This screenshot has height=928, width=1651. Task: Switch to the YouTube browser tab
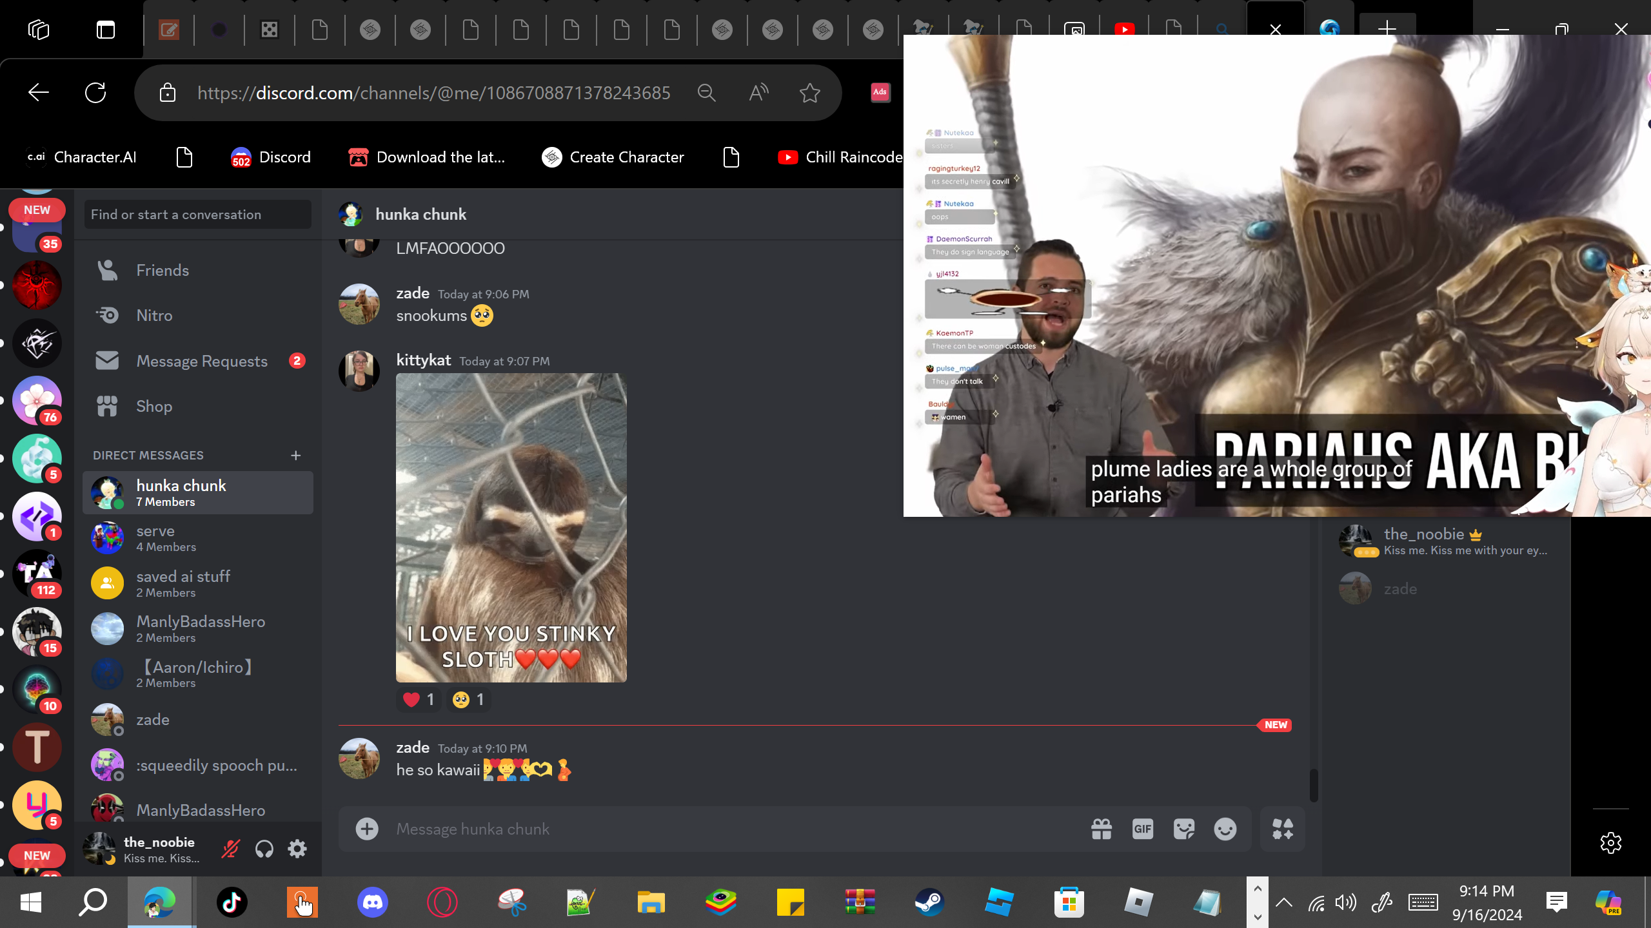coord(1125,30)
